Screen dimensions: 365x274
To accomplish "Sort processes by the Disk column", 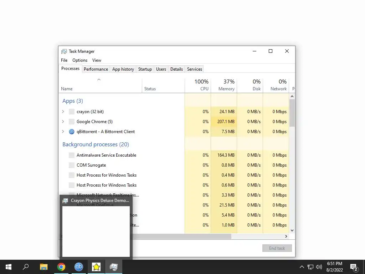I will click(x=250, y=85).
